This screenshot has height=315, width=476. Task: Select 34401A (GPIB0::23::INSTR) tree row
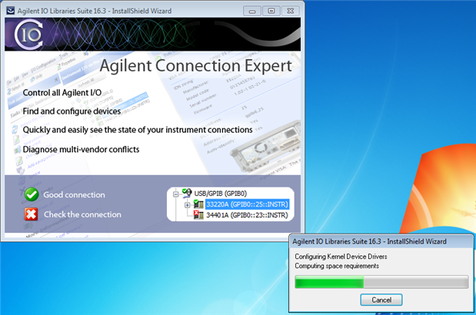point(247,215)
